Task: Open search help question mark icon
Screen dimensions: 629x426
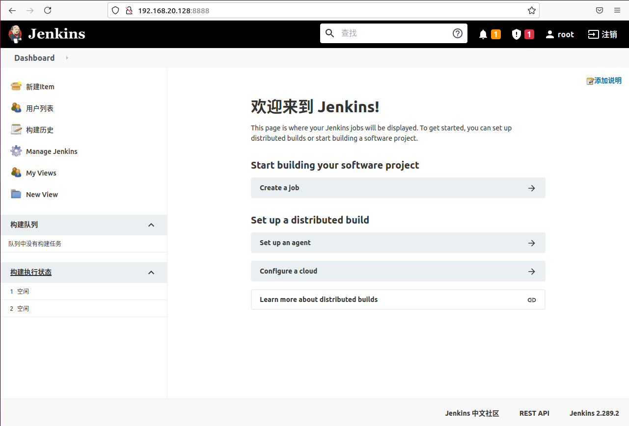Action: (x=458, y=33)
